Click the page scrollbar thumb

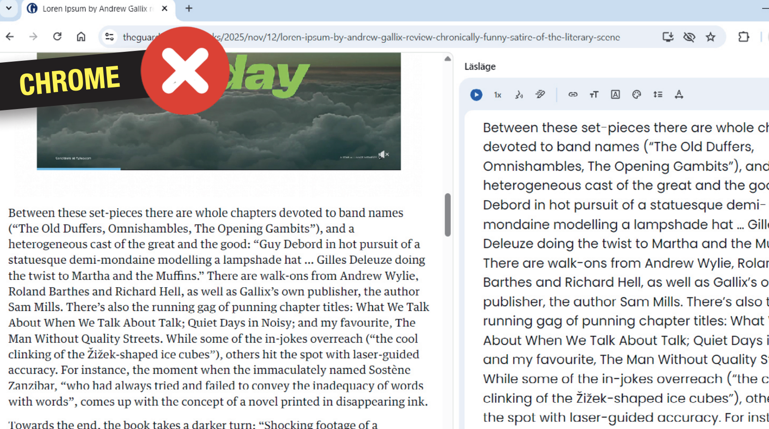[448, 215]
